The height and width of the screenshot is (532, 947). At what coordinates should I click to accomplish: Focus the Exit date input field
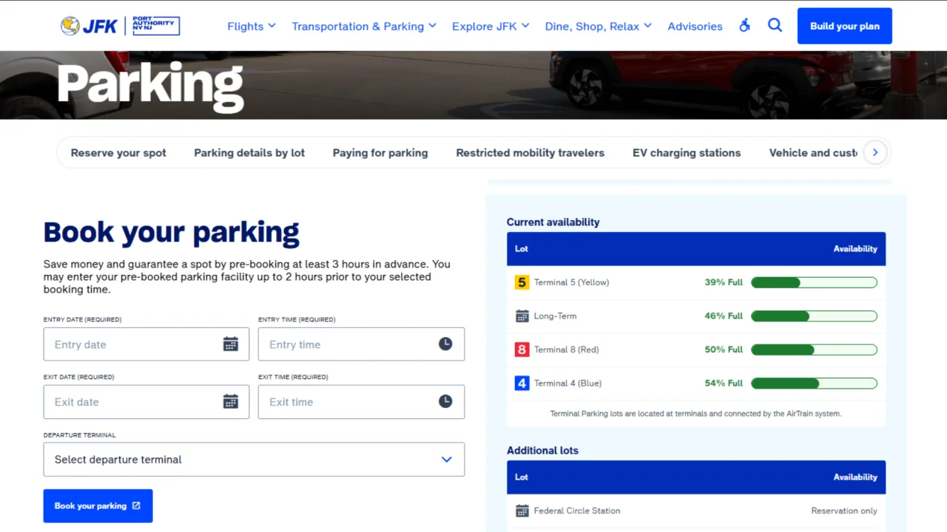(x=146, y=402)
